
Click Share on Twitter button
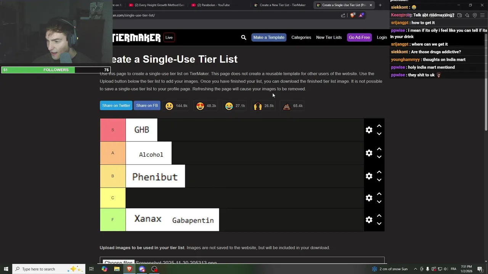(116, 105)
